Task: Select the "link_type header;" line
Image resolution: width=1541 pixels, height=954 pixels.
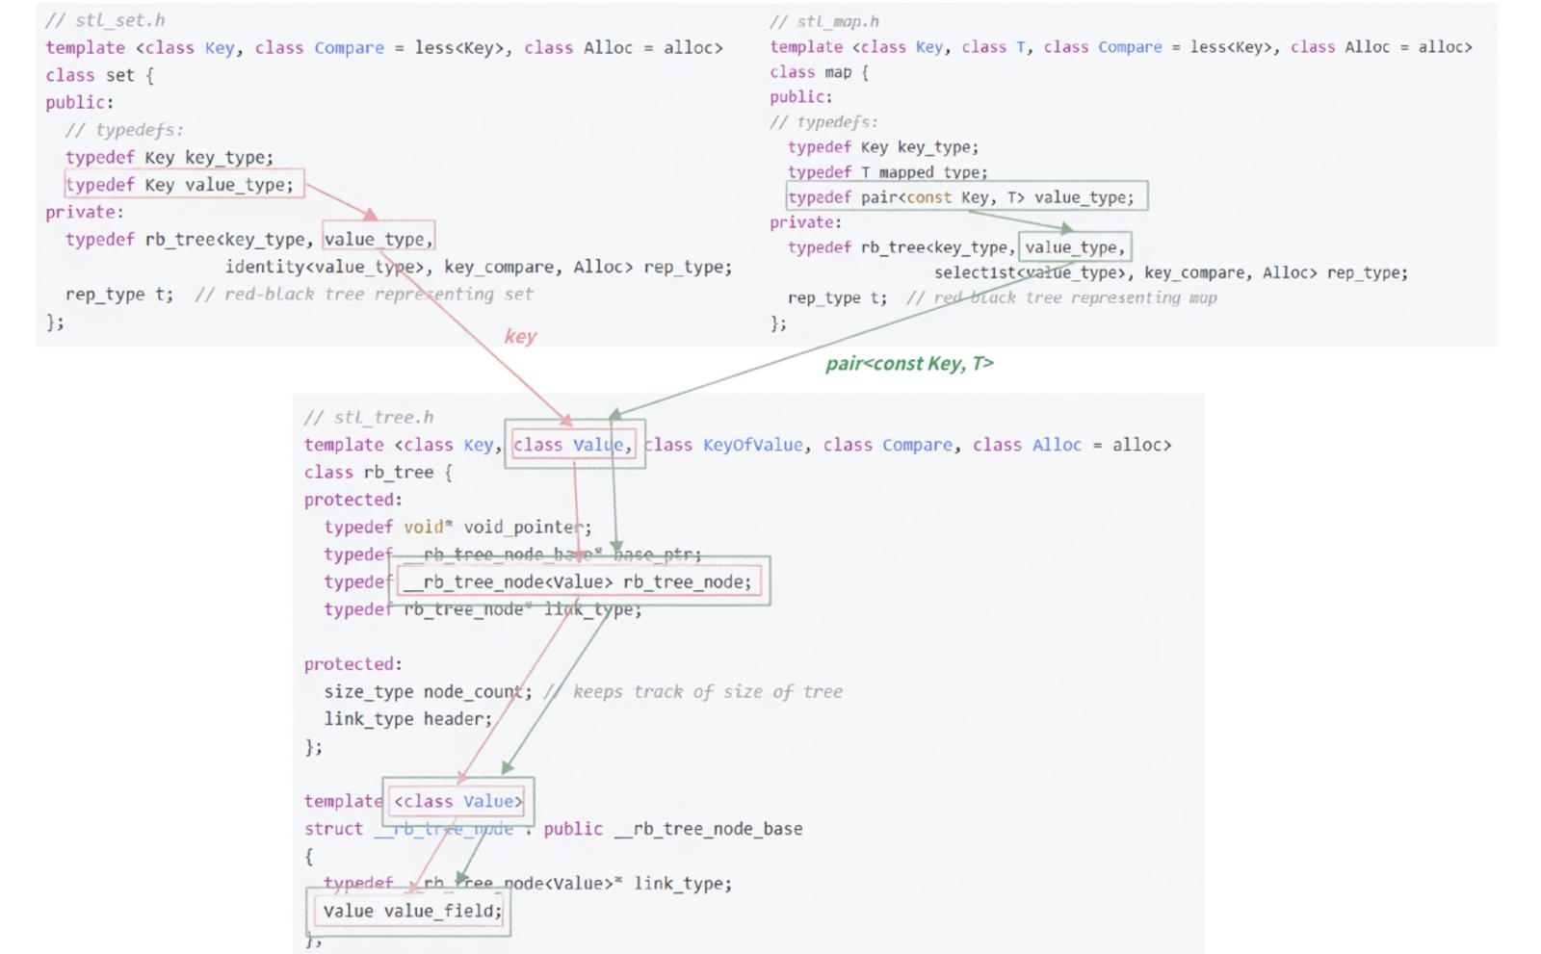Action: tap(407, 718)
